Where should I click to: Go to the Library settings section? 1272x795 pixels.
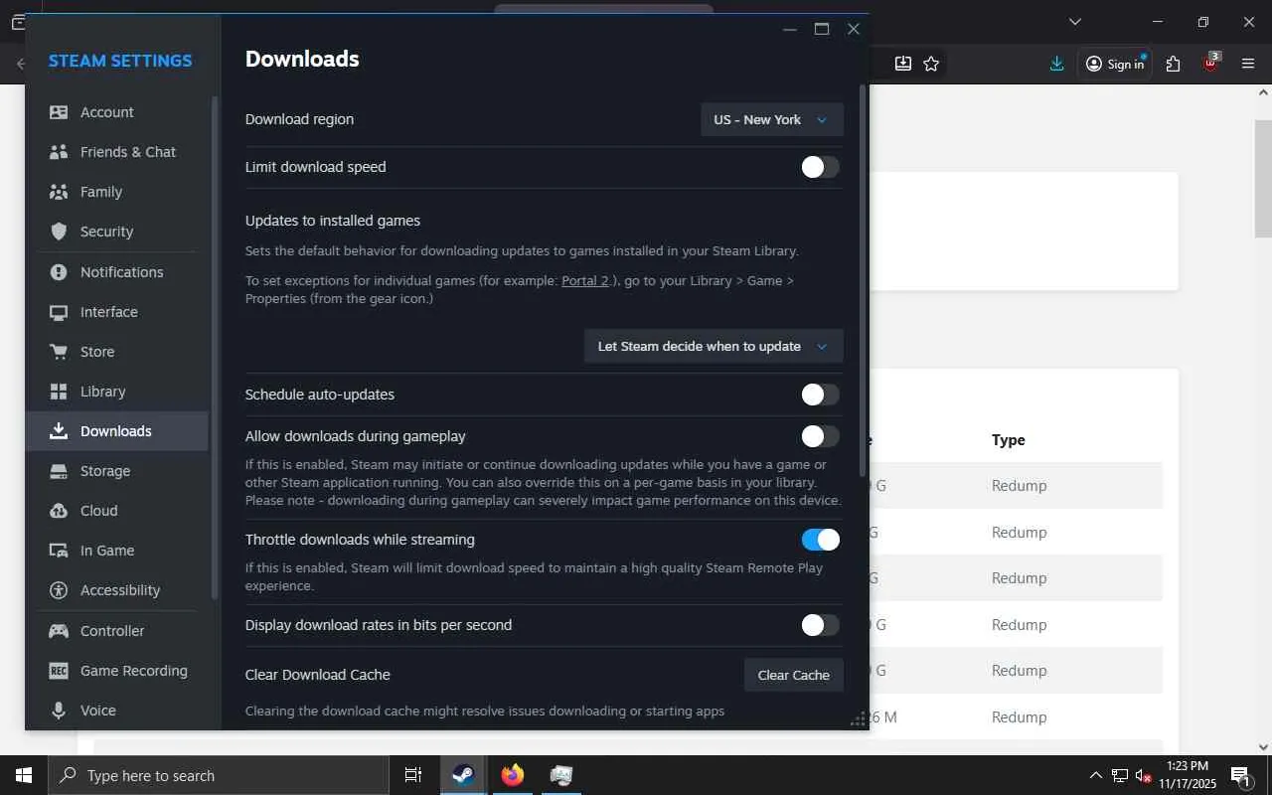click(x=116, y=392)
